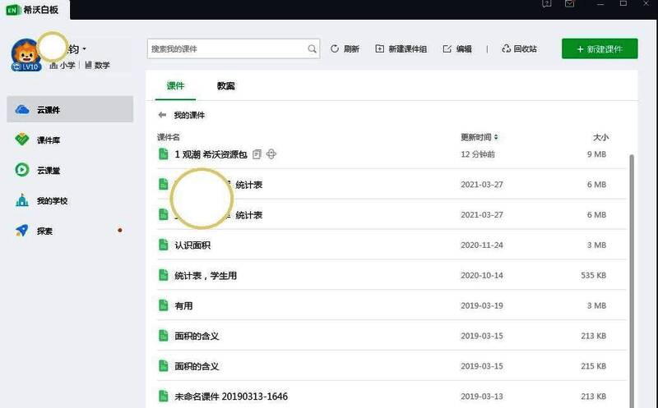Screen dimensions: 658x408
Task: Go to 云课堂 in the sidebar
Action: (48, 171)
